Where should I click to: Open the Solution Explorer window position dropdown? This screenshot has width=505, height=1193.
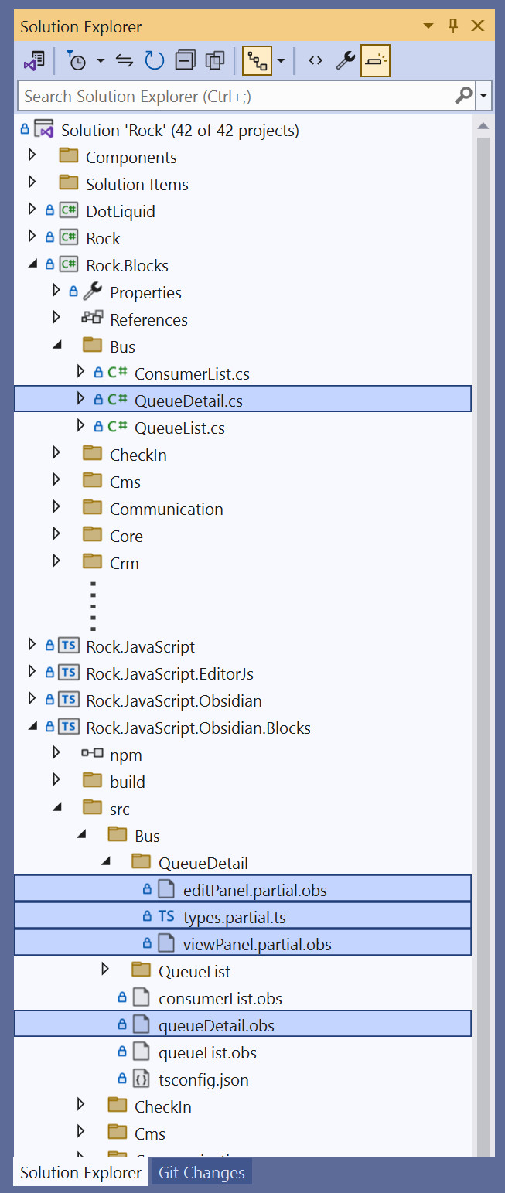tap(428, 26)
